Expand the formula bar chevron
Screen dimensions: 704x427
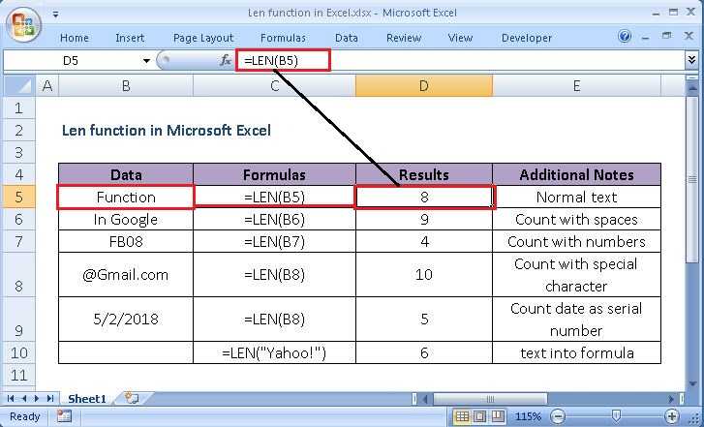(x=691, y=60)
